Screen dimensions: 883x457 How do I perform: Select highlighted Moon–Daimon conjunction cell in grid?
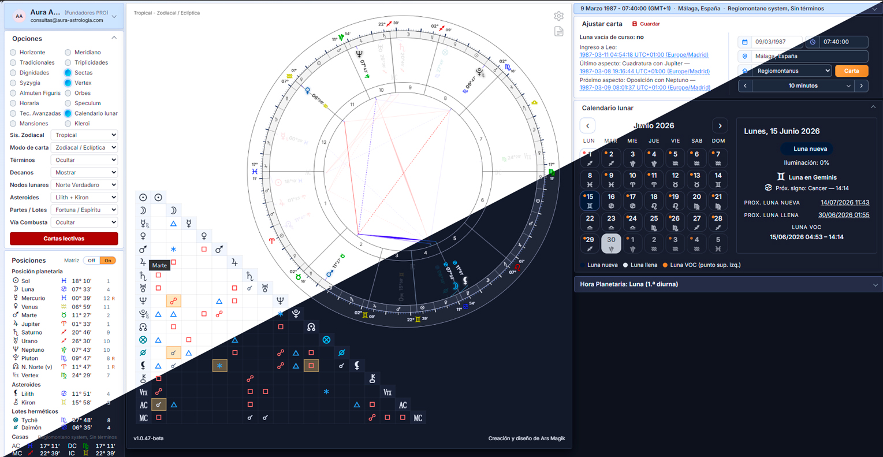coord(173,353)
